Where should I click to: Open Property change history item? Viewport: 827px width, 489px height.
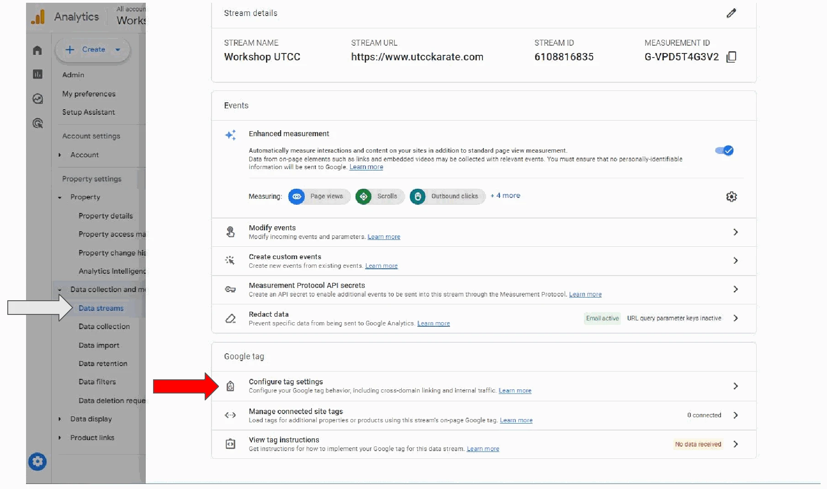(x=112, y=253)
